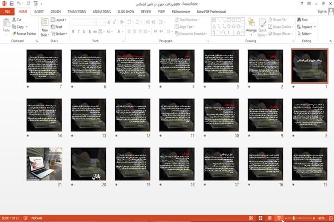
Task: Select the star shape in shapes gallery
Action: coord(238,33)
